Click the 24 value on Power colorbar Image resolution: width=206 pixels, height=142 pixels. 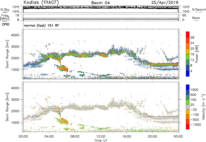192,43
